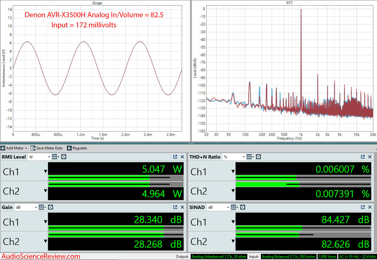
Task: Click the Instantaneous Level (V) axis label
Action: click(x=4, y=68)
